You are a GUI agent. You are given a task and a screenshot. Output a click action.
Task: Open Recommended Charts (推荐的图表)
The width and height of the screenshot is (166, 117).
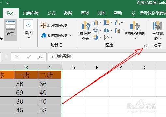click(85, 30)
